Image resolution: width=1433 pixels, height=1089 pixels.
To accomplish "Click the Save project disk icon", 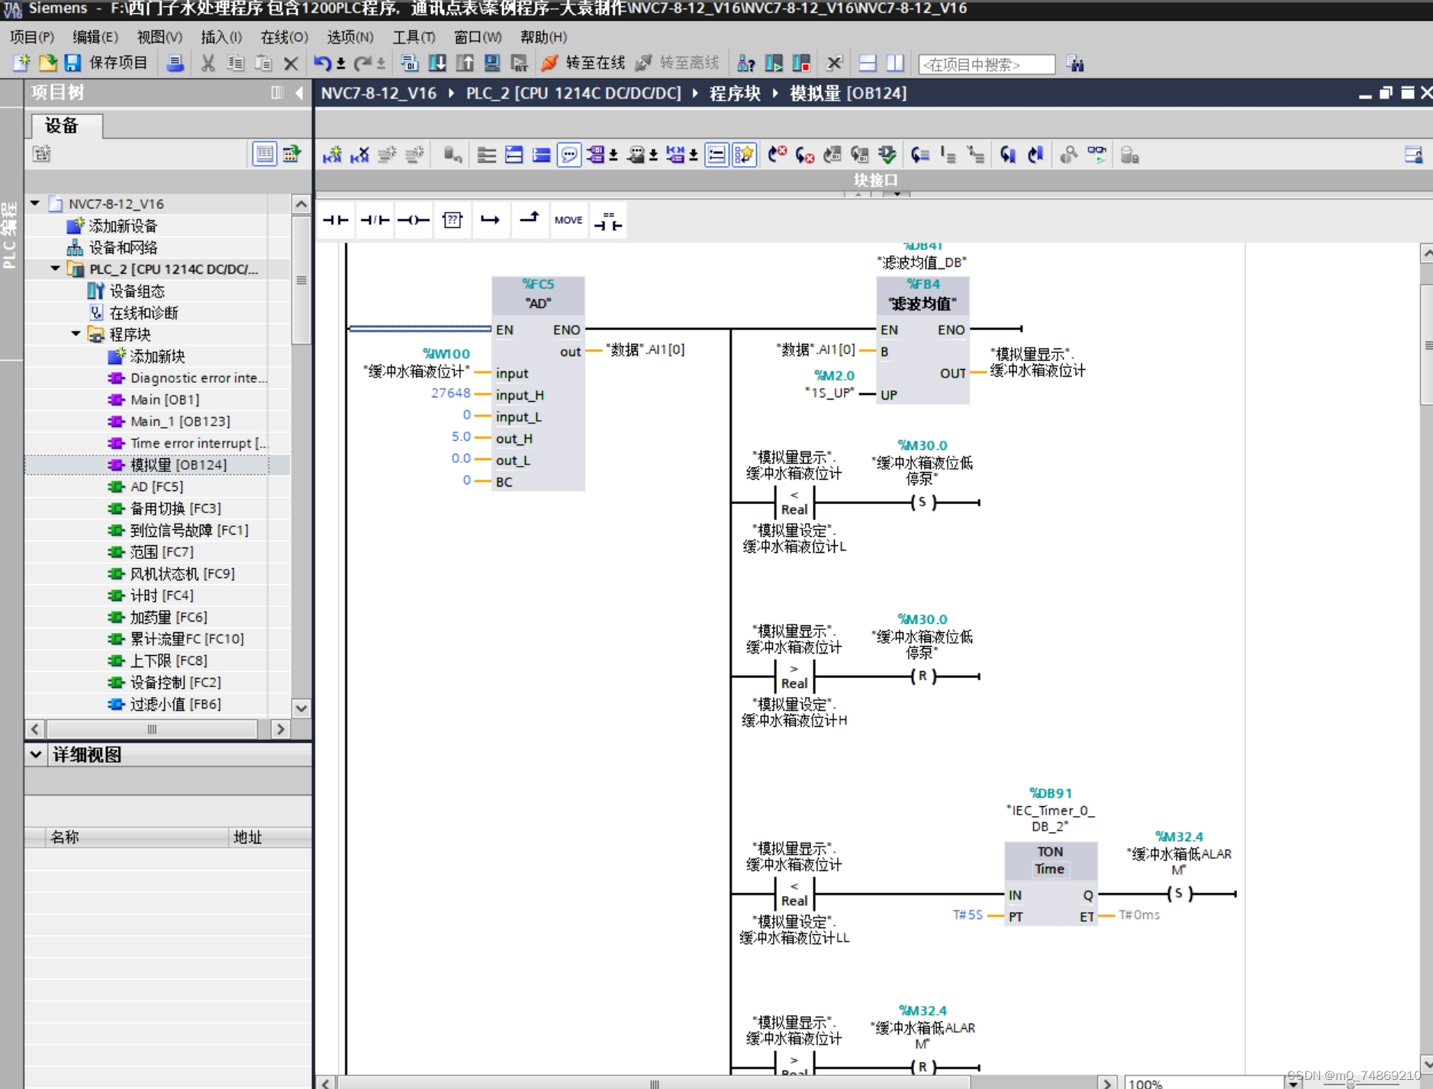I will pyautogui.click(x=72, y=63).
